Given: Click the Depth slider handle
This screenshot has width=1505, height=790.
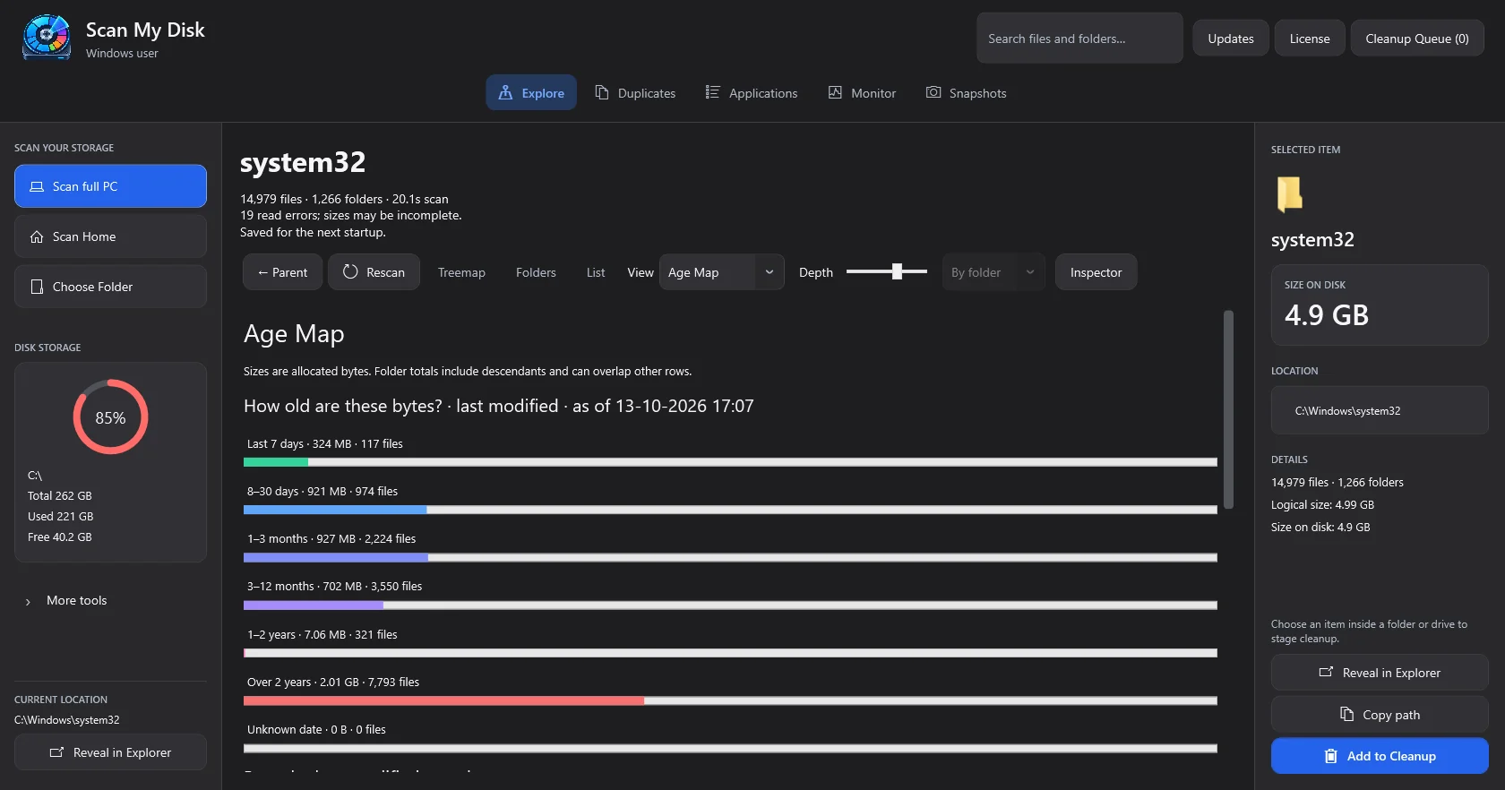Looking at the screenshot, I should tap(897, 271).
